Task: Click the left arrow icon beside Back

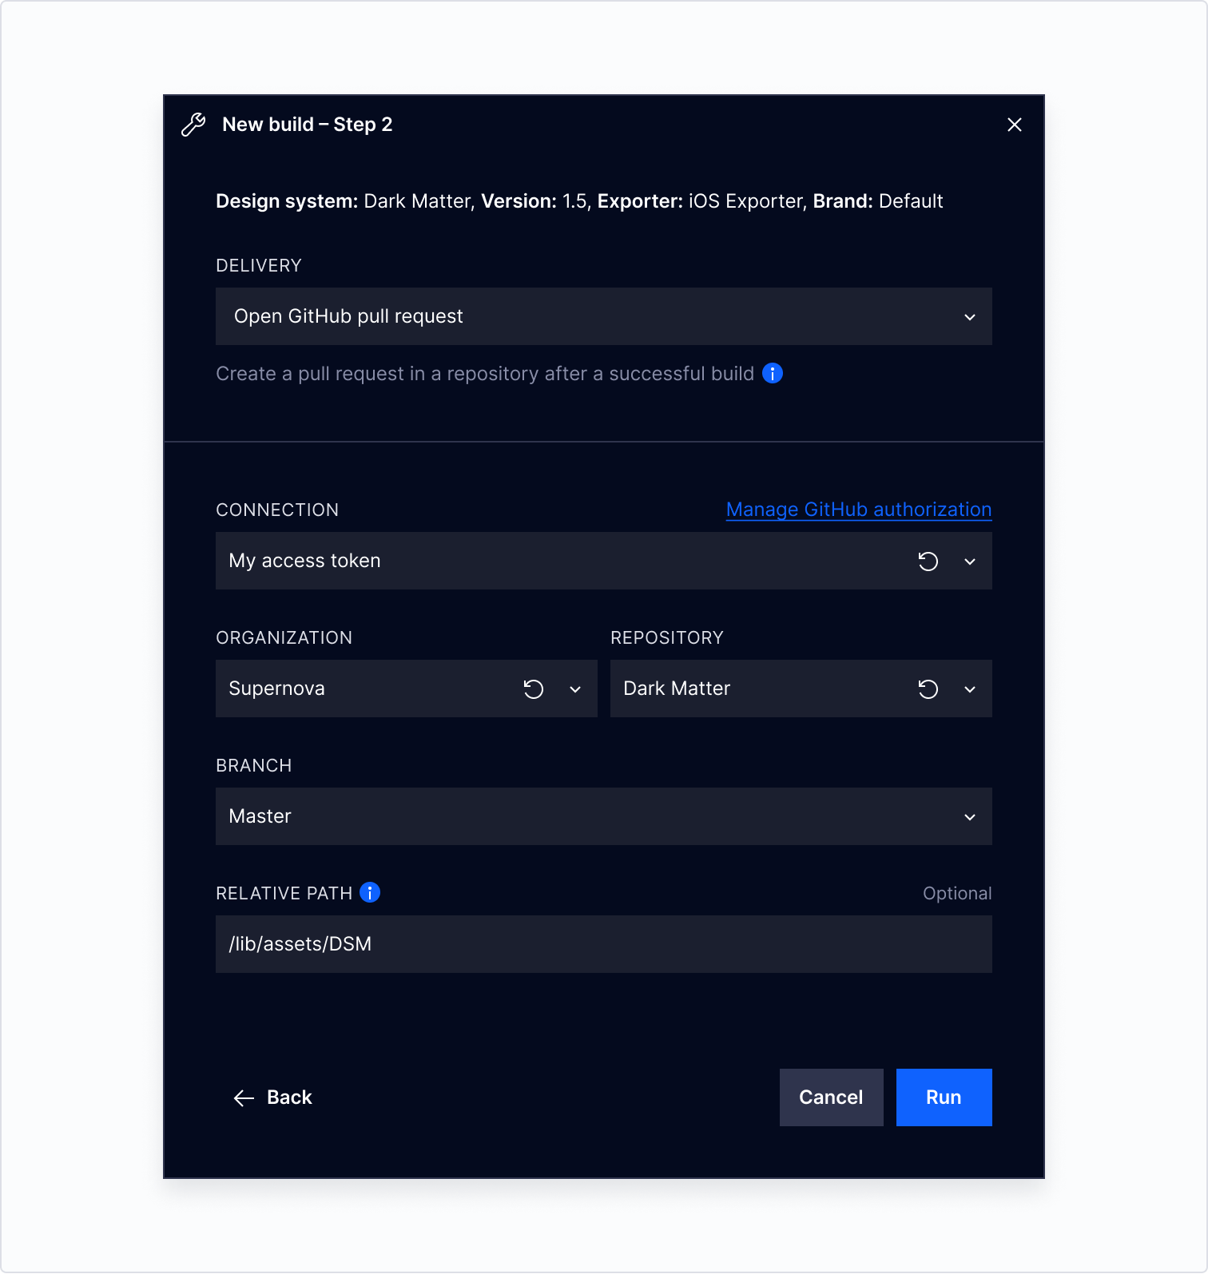Action: (x=244, y=1098)
